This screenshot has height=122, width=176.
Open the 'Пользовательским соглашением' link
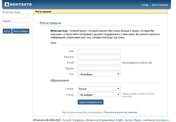pyautogui.click(x=121, y=112)
